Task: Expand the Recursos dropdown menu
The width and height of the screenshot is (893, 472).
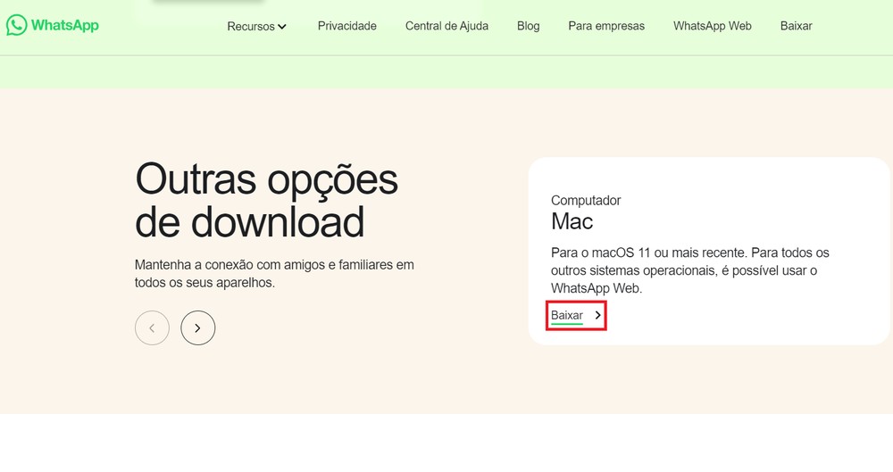Action: tap(257, 26)
